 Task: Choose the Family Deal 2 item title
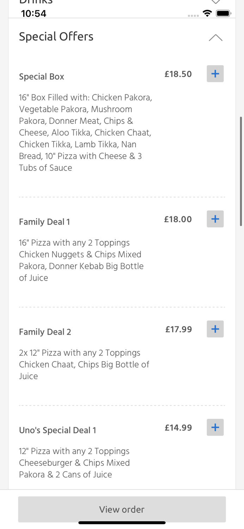click(45, 332)
